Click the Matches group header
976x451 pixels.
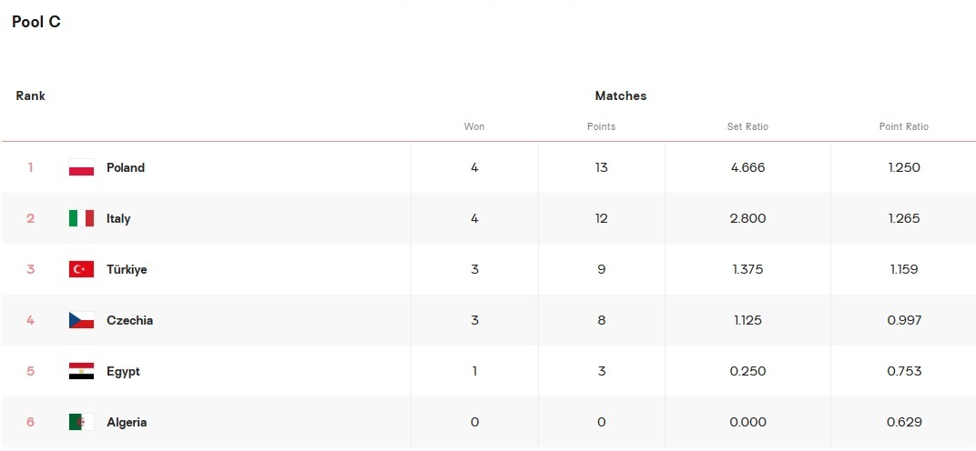click(x=621, y=95)
